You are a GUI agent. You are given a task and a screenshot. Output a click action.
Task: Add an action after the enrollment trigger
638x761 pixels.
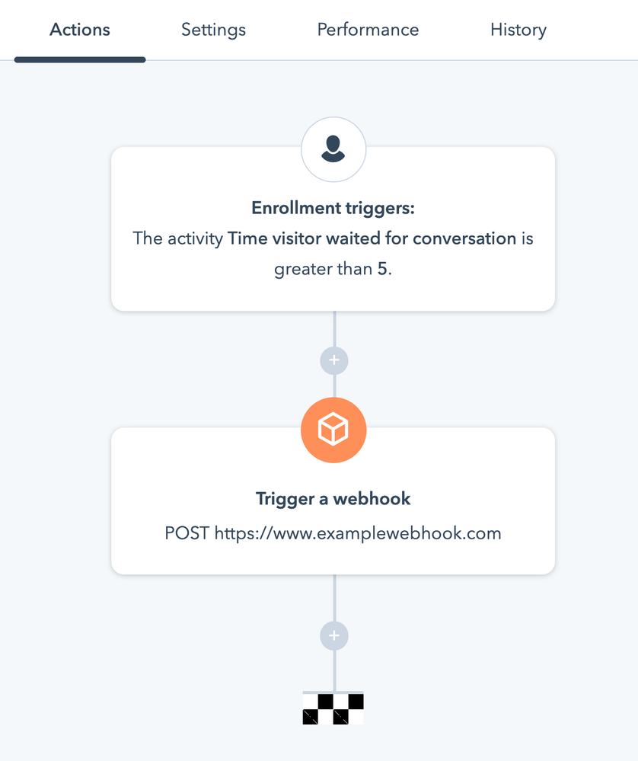point(333,360)
